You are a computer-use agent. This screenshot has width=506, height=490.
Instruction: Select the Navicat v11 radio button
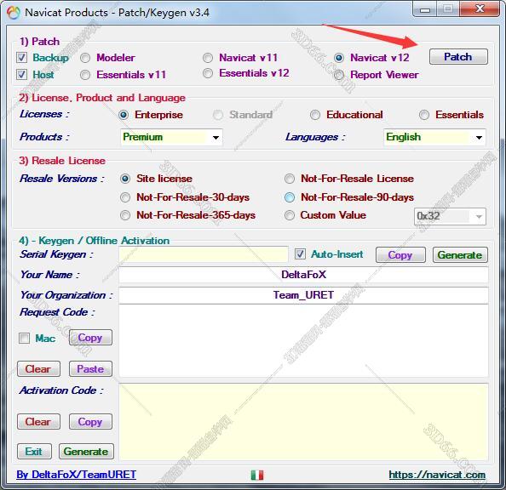(x=208, y=58)
